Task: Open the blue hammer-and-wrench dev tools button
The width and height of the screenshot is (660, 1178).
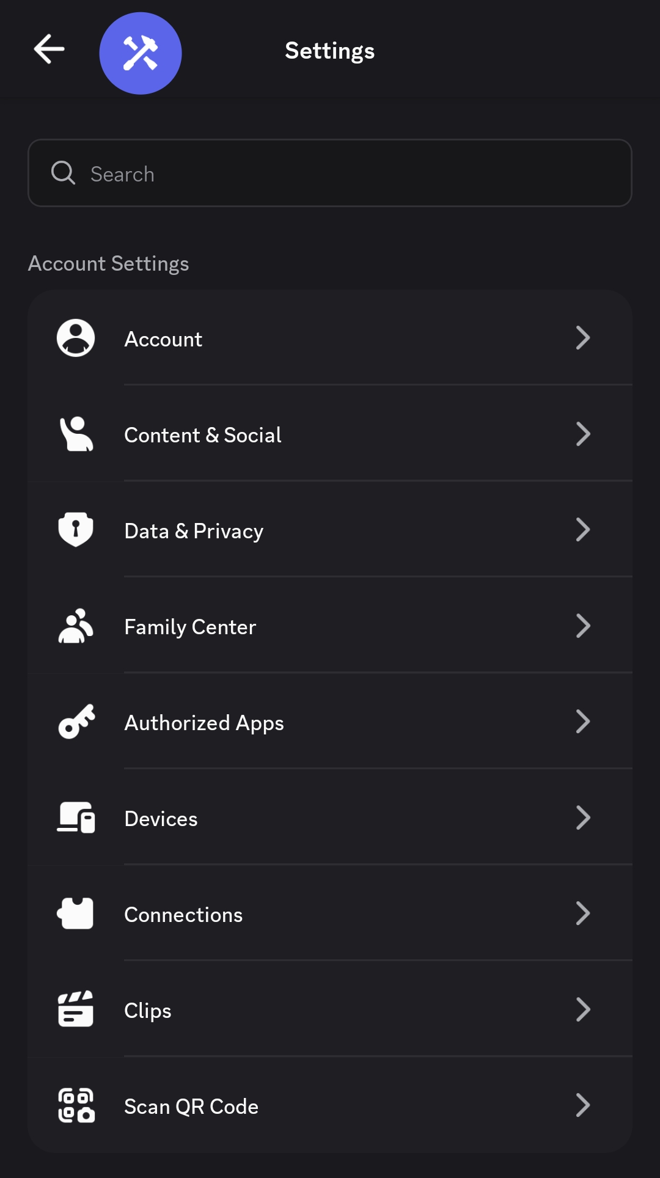Action: coord(141,53)
